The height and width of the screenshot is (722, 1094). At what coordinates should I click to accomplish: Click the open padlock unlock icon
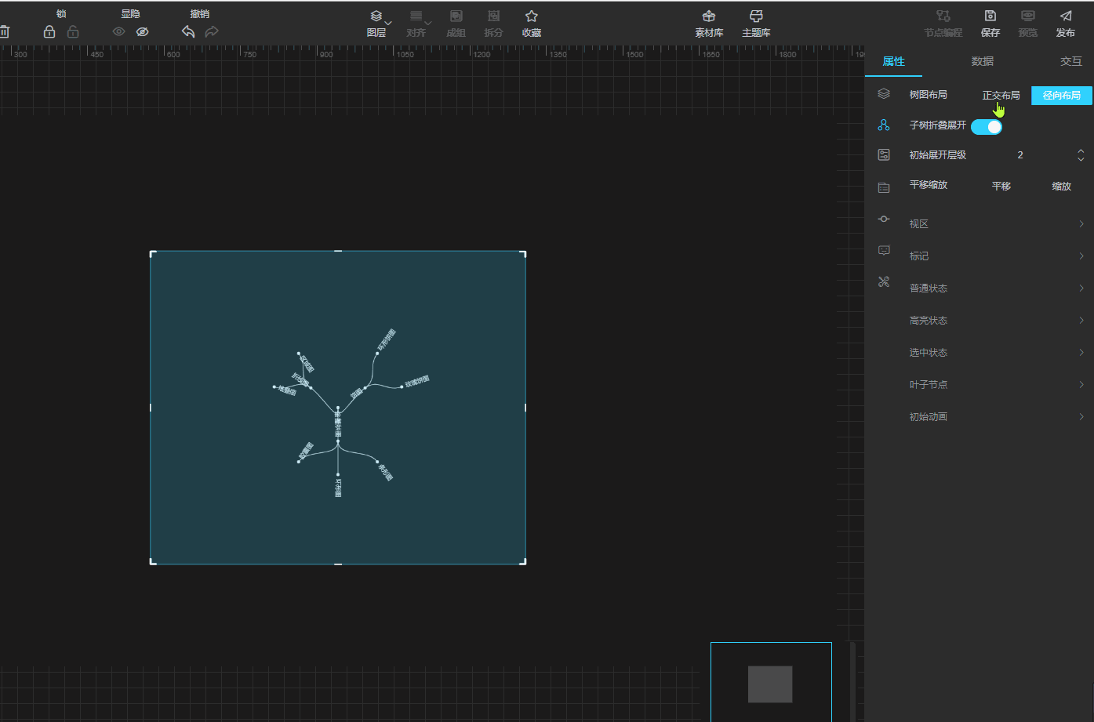tap(73, 32)
